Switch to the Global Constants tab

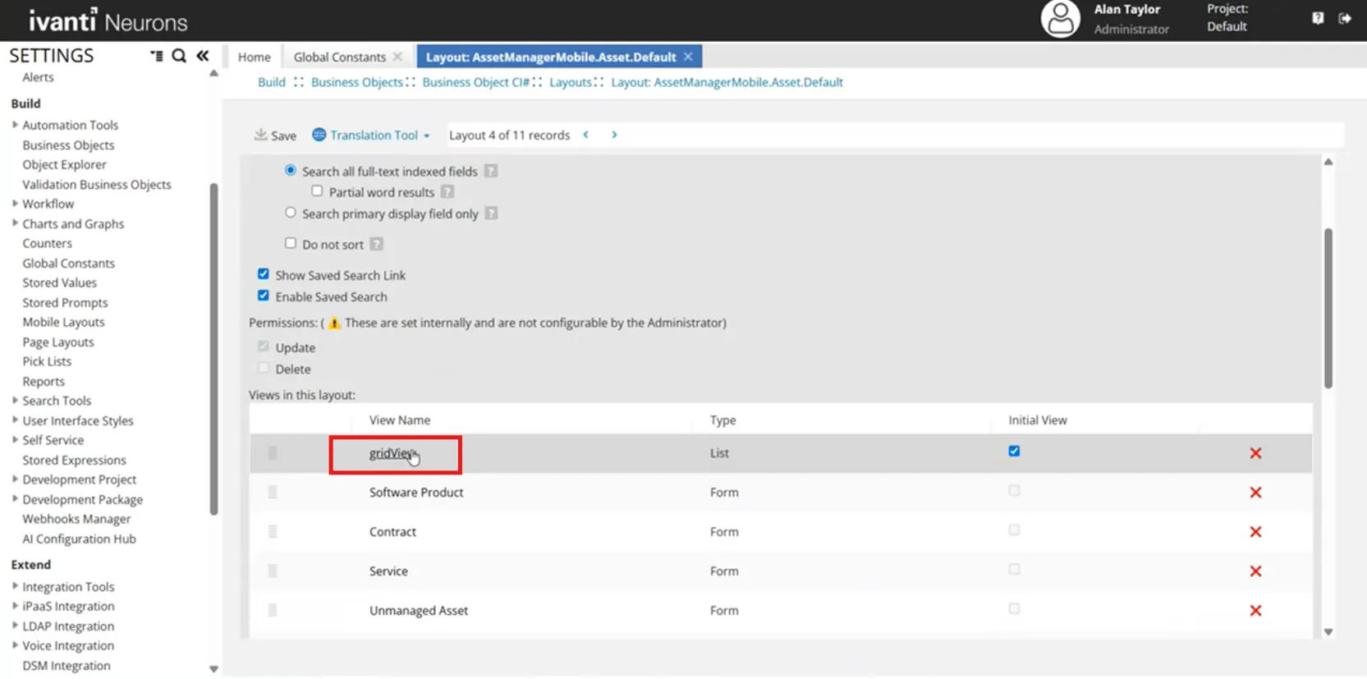[340, 57]
